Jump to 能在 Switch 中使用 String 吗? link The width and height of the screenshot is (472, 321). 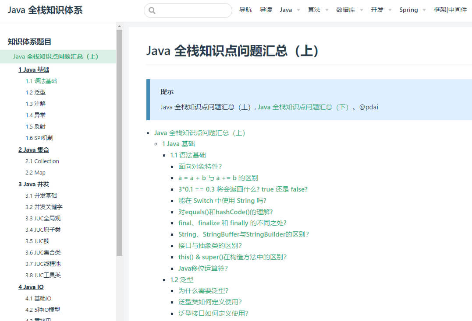222,200
